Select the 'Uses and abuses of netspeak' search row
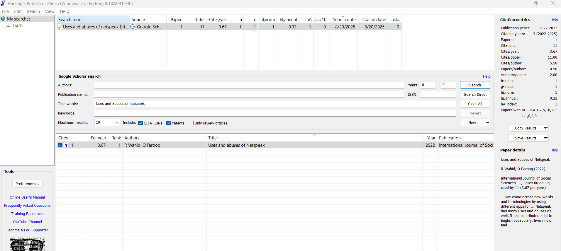 [x=229, y=27]
